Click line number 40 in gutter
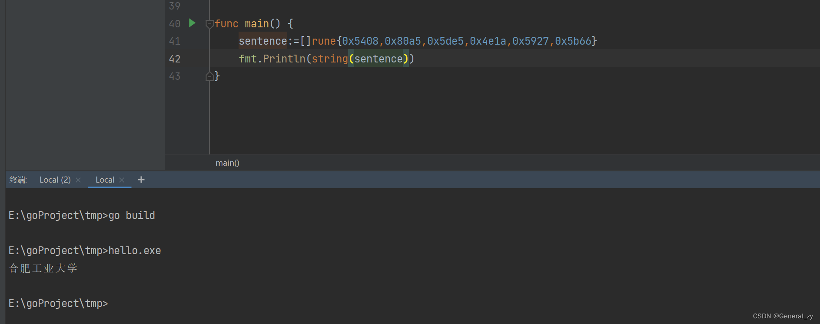This screenshot has height=324, width=820. pos(175,24)
